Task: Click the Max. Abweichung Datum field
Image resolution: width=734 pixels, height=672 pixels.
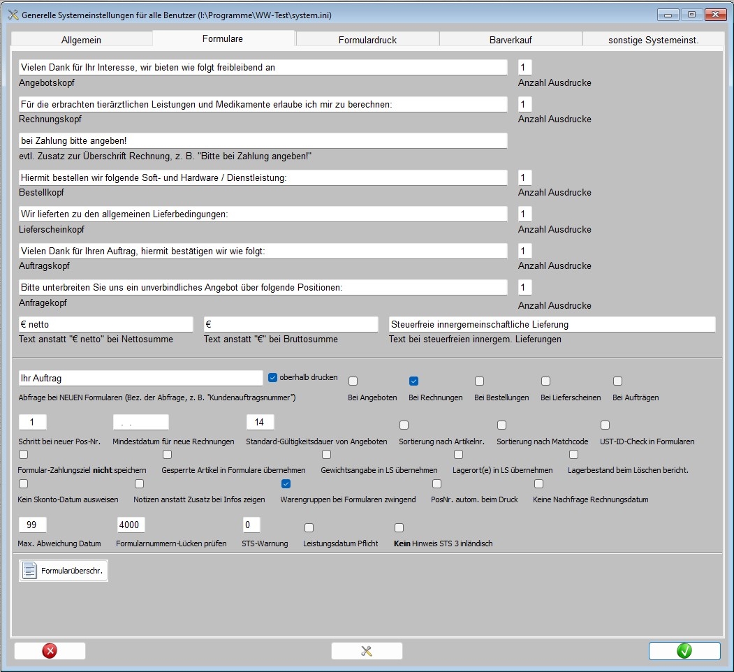Action: tap(32, 525)
